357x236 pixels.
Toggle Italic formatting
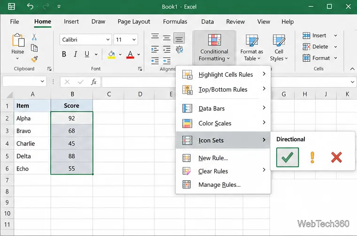pyautogui.click(x=75, y=54)
